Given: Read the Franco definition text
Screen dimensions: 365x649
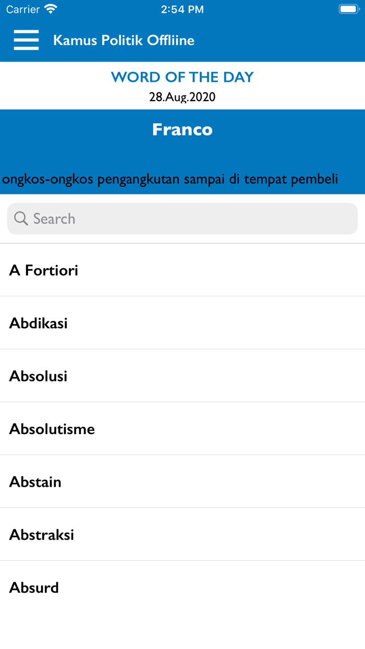Looking at the screenshot, I should pos(182,178).
